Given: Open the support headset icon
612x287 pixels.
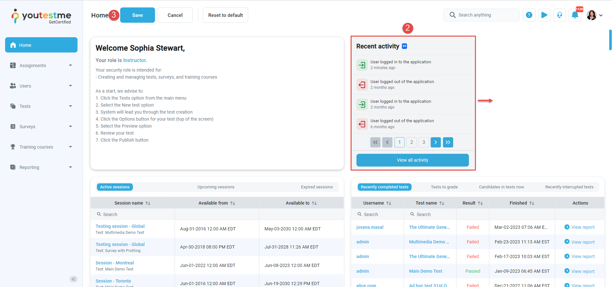Looking at the screenshot, I should click(559, 15).
